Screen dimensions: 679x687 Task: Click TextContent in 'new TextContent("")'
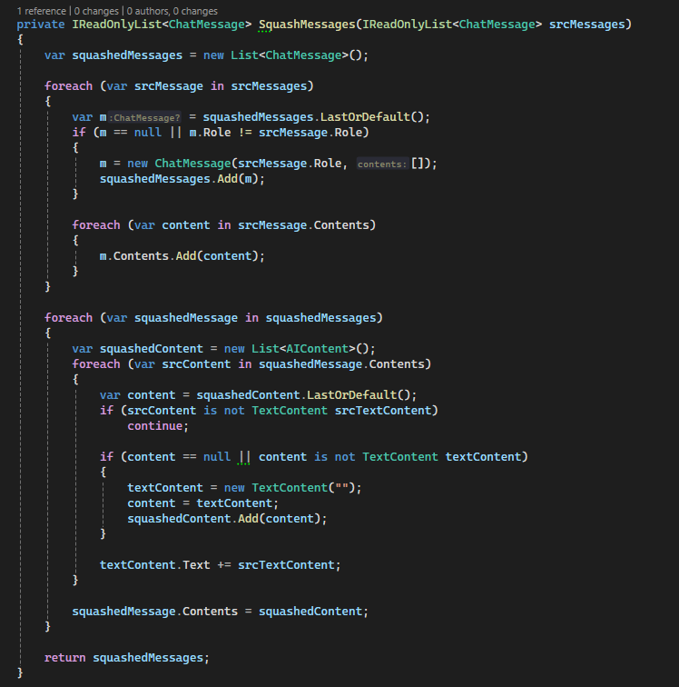coord(290,488)
